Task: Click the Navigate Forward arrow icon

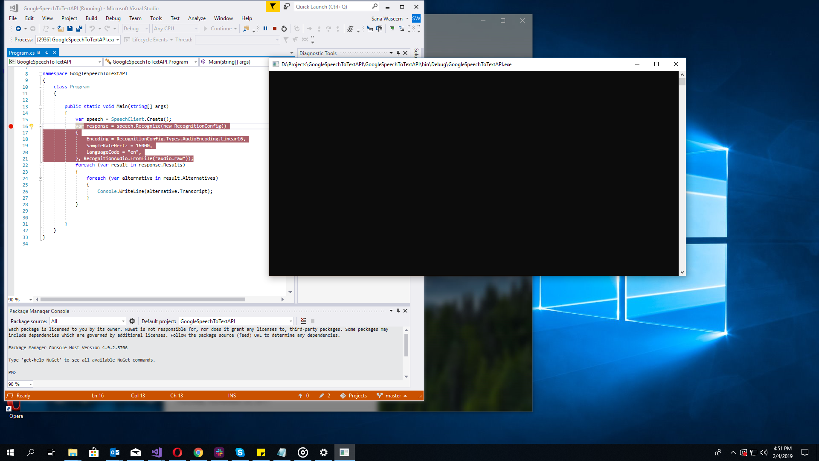Action: point(33,29)
